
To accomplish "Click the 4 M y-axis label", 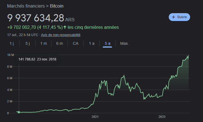I will (10, 90).
